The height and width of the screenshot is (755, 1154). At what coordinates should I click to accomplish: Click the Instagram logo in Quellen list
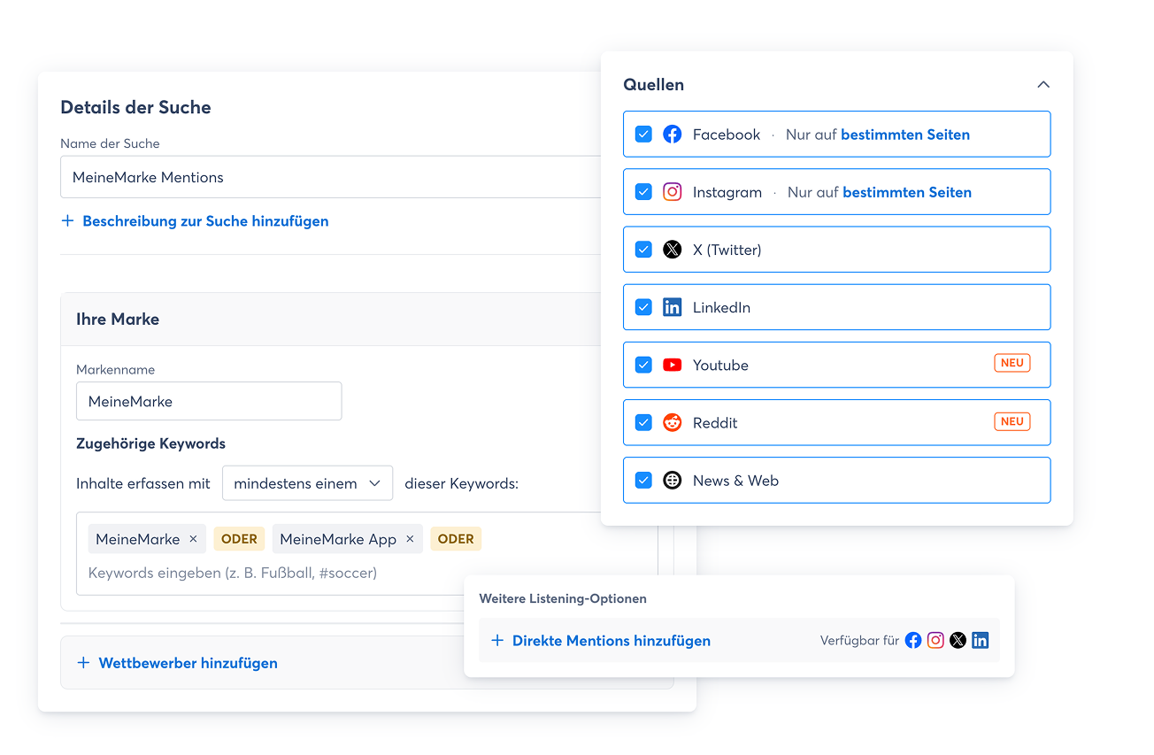[x=673, y=192]
